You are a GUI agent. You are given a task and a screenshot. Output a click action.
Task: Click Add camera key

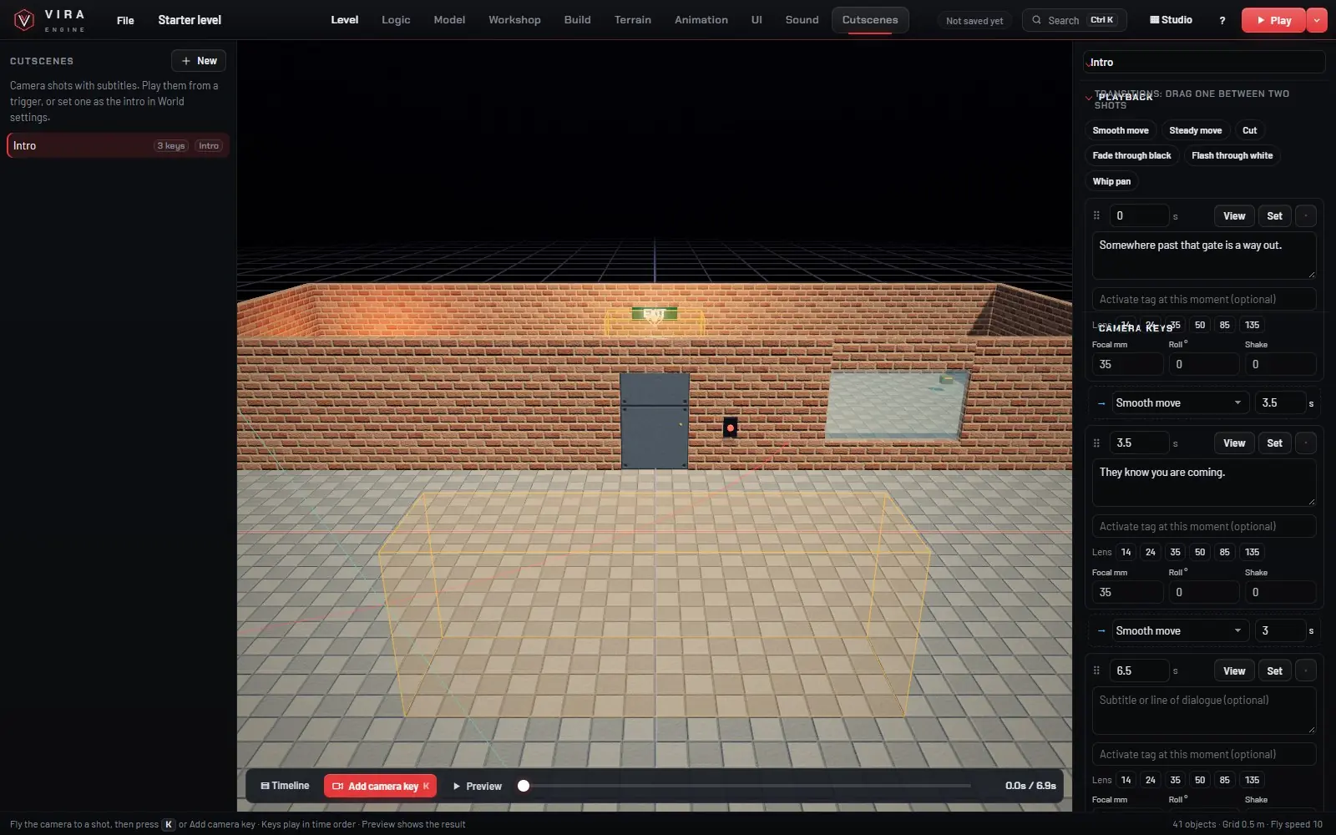[x=380, y=786]
